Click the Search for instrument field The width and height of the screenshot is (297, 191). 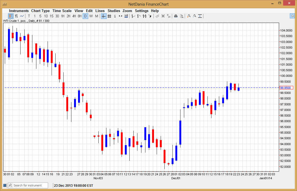click(x=28, y=185)
